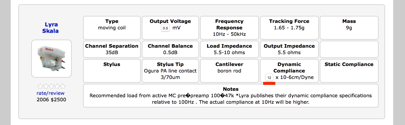Click the second rating star
The width and height of the screenshot is (405, 125).
[46, 86]
